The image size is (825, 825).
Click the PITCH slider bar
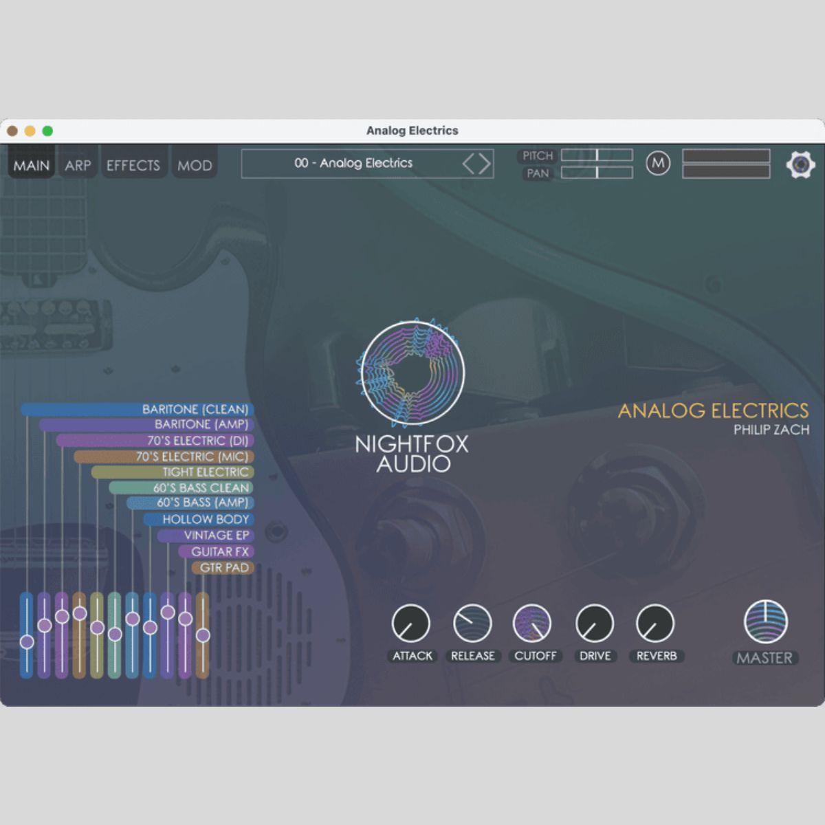[x=597, y=155]
